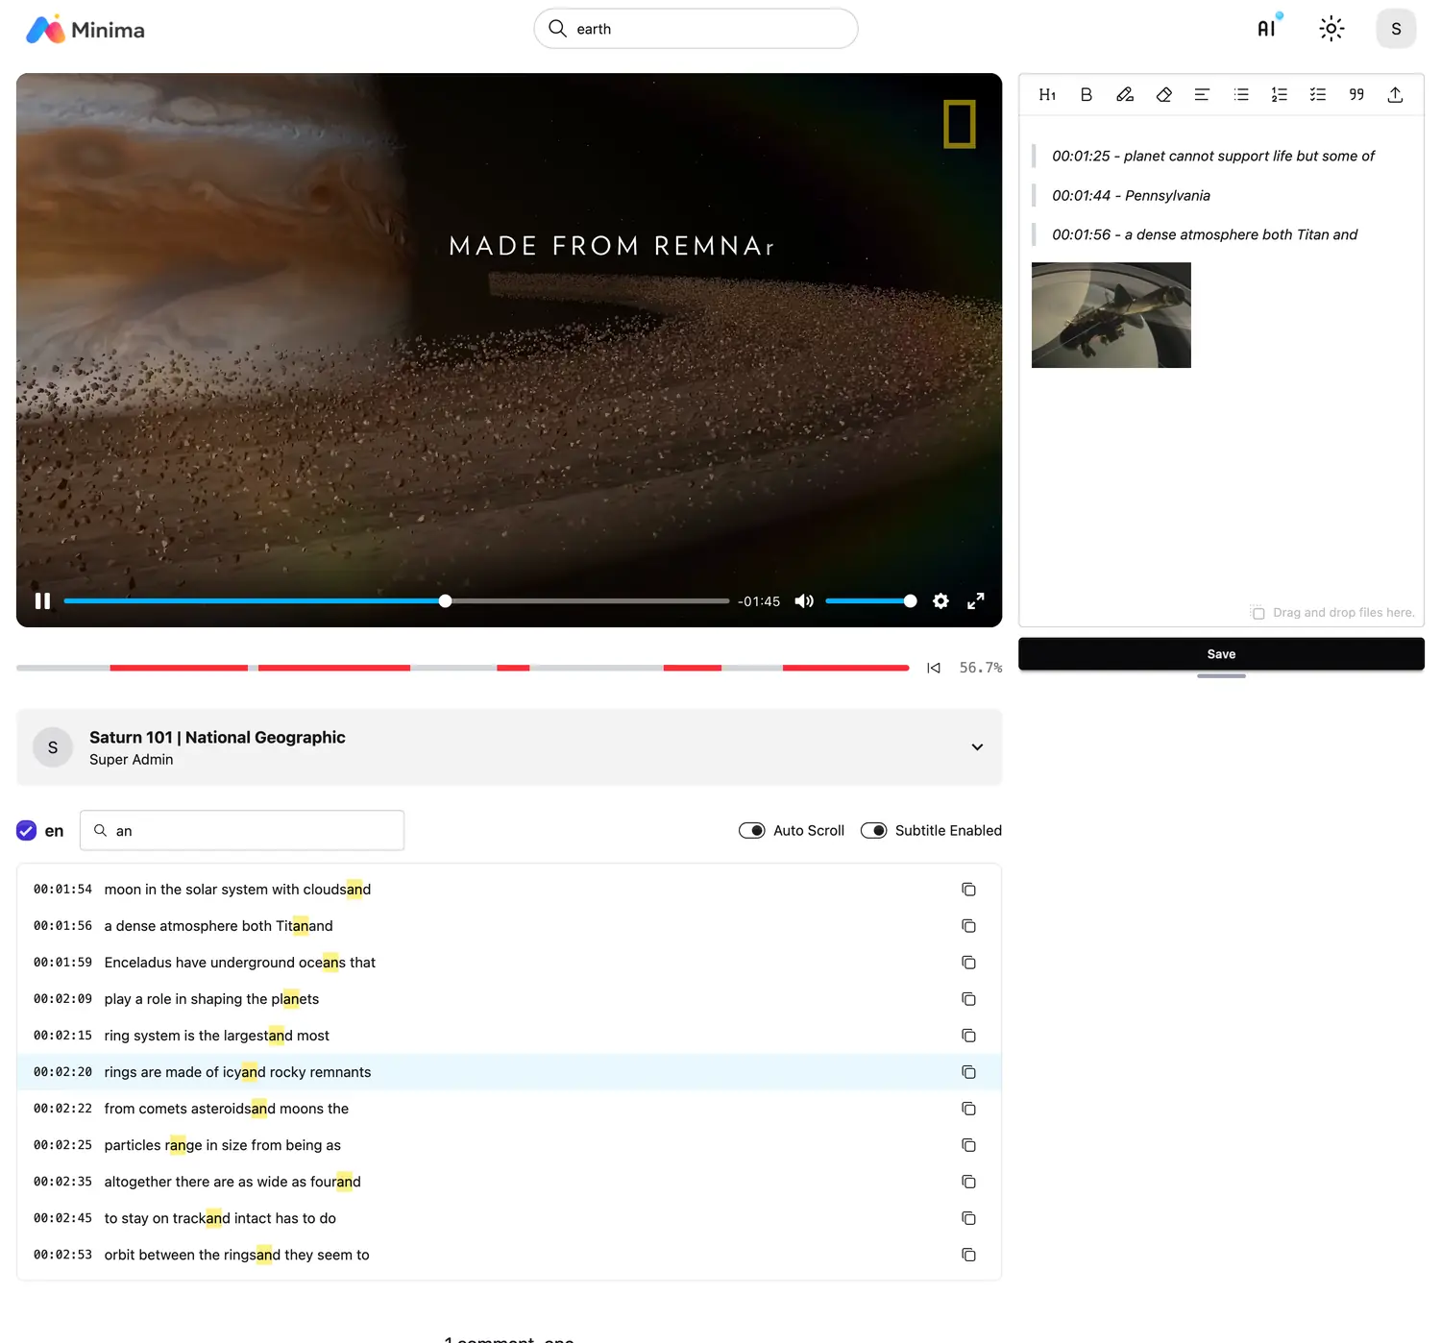1441x1343 pixels.
Task: Click the export notes upload icon
Action: tap(1395, 94)
